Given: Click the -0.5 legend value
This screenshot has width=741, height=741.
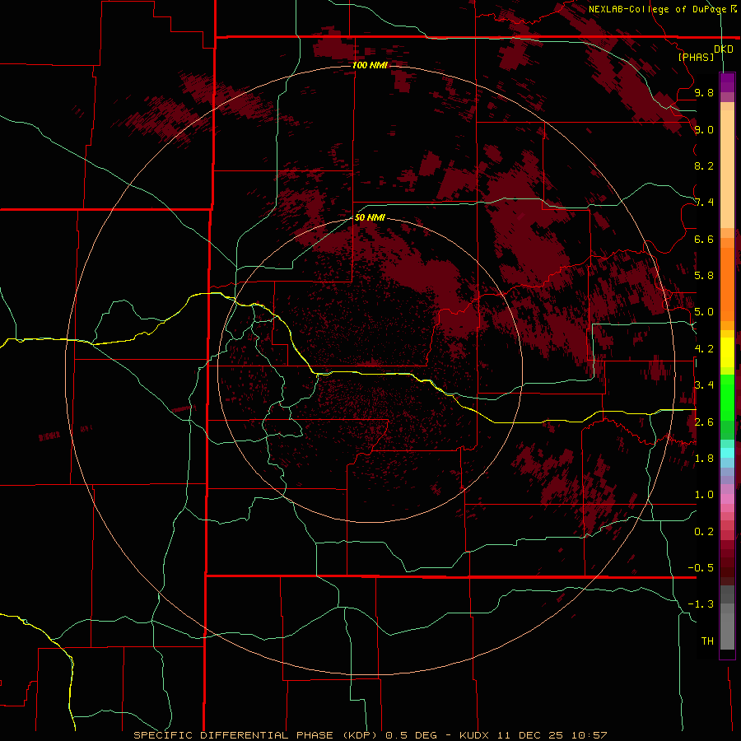Looking at the screenshot, I should (x=701, y=568).
